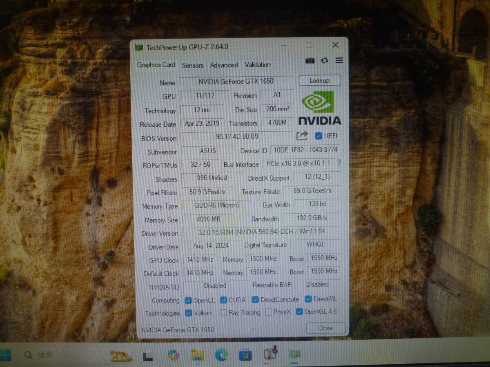This screenshot has width=490, height=367.
Task: Click the Bus Width value 128 bit
Action: [x=317, y=204]
